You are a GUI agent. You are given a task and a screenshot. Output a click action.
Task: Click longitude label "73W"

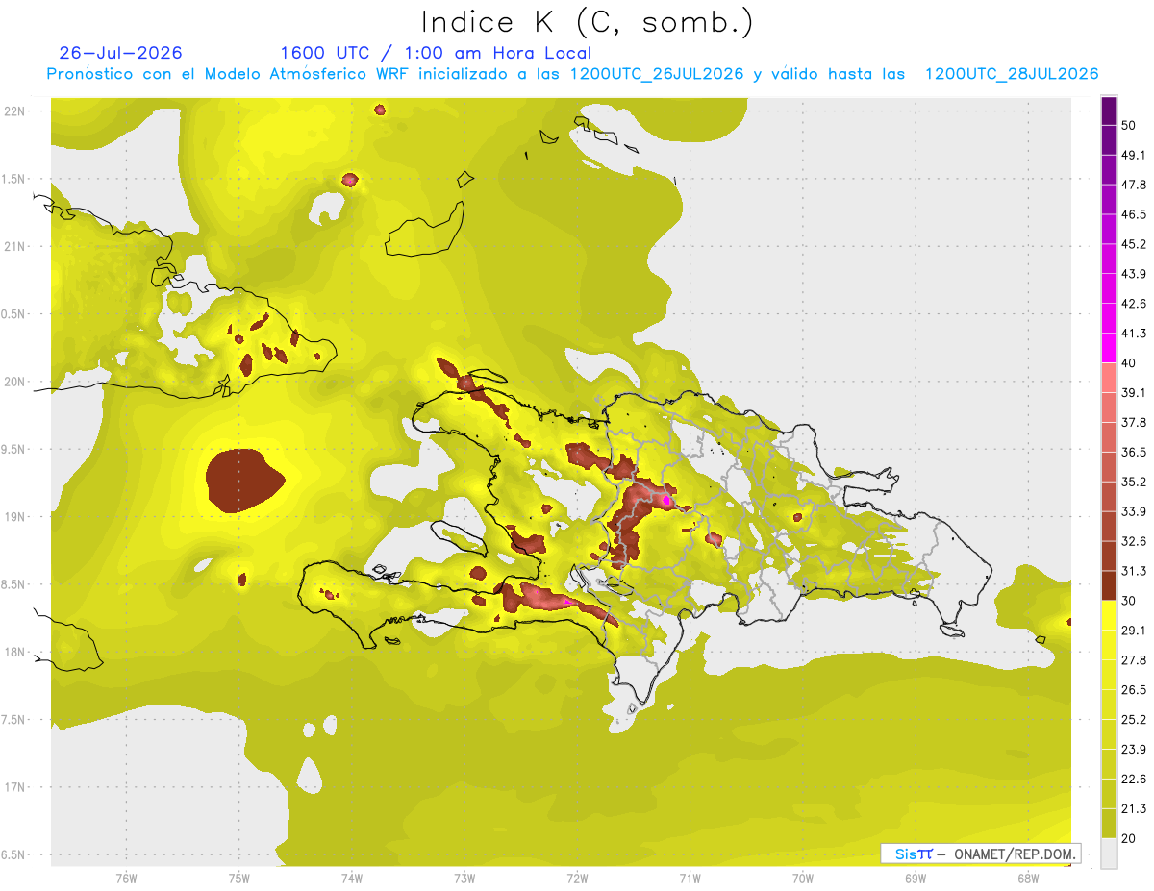(464, 879)
